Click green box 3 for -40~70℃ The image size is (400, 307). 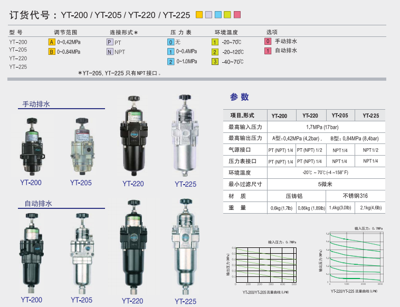pyautogui.click(x=215, y=62)
